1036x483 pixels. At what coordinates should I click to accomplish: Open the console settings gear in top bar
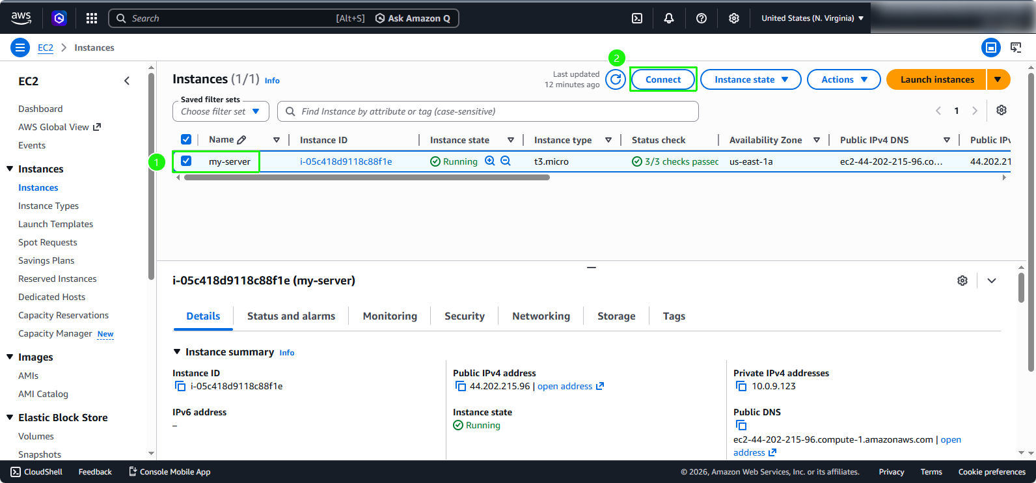[734, 18]
